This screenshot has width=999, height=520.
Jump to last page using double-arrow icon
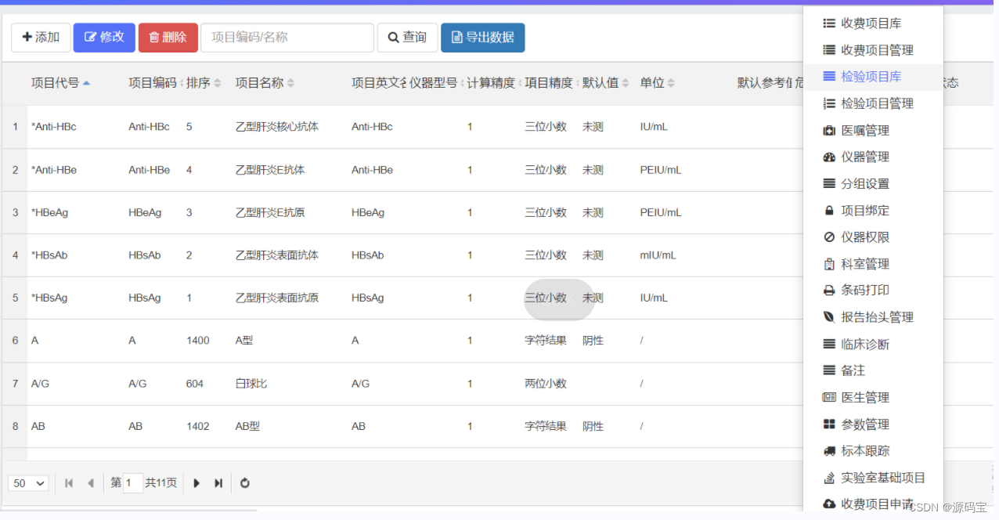pos(220,483)
